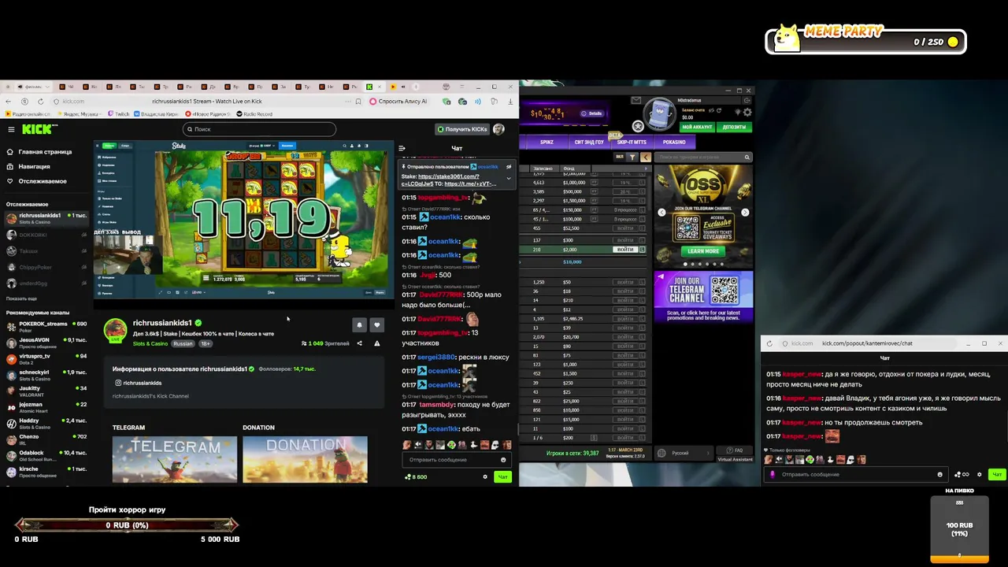This screenshot has width=1008, height=567.
Task: Open the Radio Record bookmark
Action: [x=254, y=114]
